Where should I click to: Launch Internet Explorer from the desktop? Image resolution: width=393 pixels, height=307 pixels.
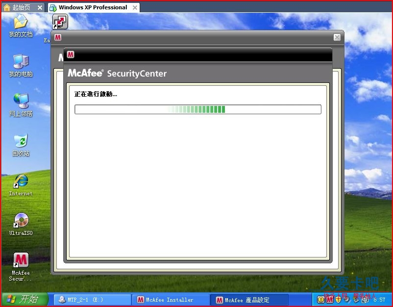click(21, 185)
